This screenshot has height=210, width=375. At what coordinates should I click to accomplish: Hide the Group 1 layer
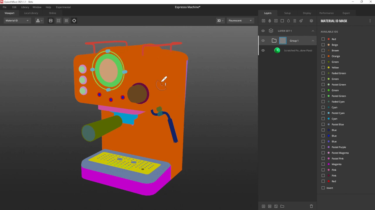coord(263,41)
